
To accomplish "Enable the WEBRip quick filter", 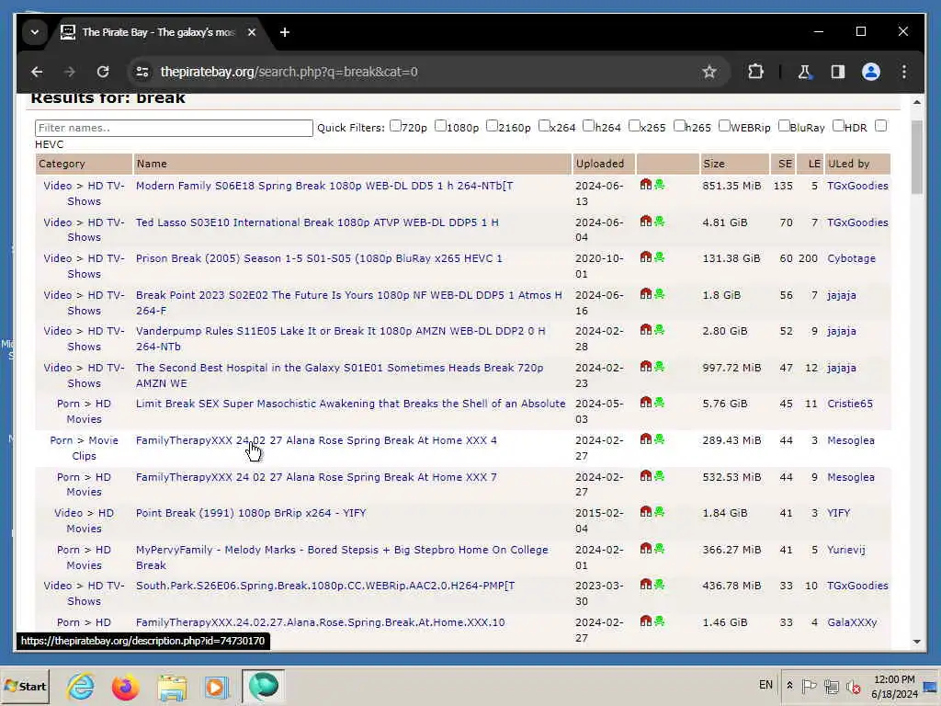I will 724,126.
